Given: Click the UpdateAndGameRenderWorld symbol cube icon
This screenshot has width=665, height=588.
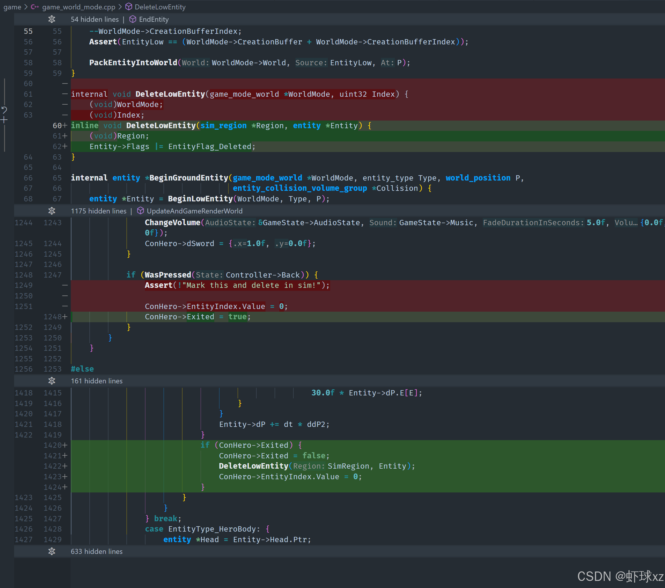Looking at the screenshot, I should 141,211.
